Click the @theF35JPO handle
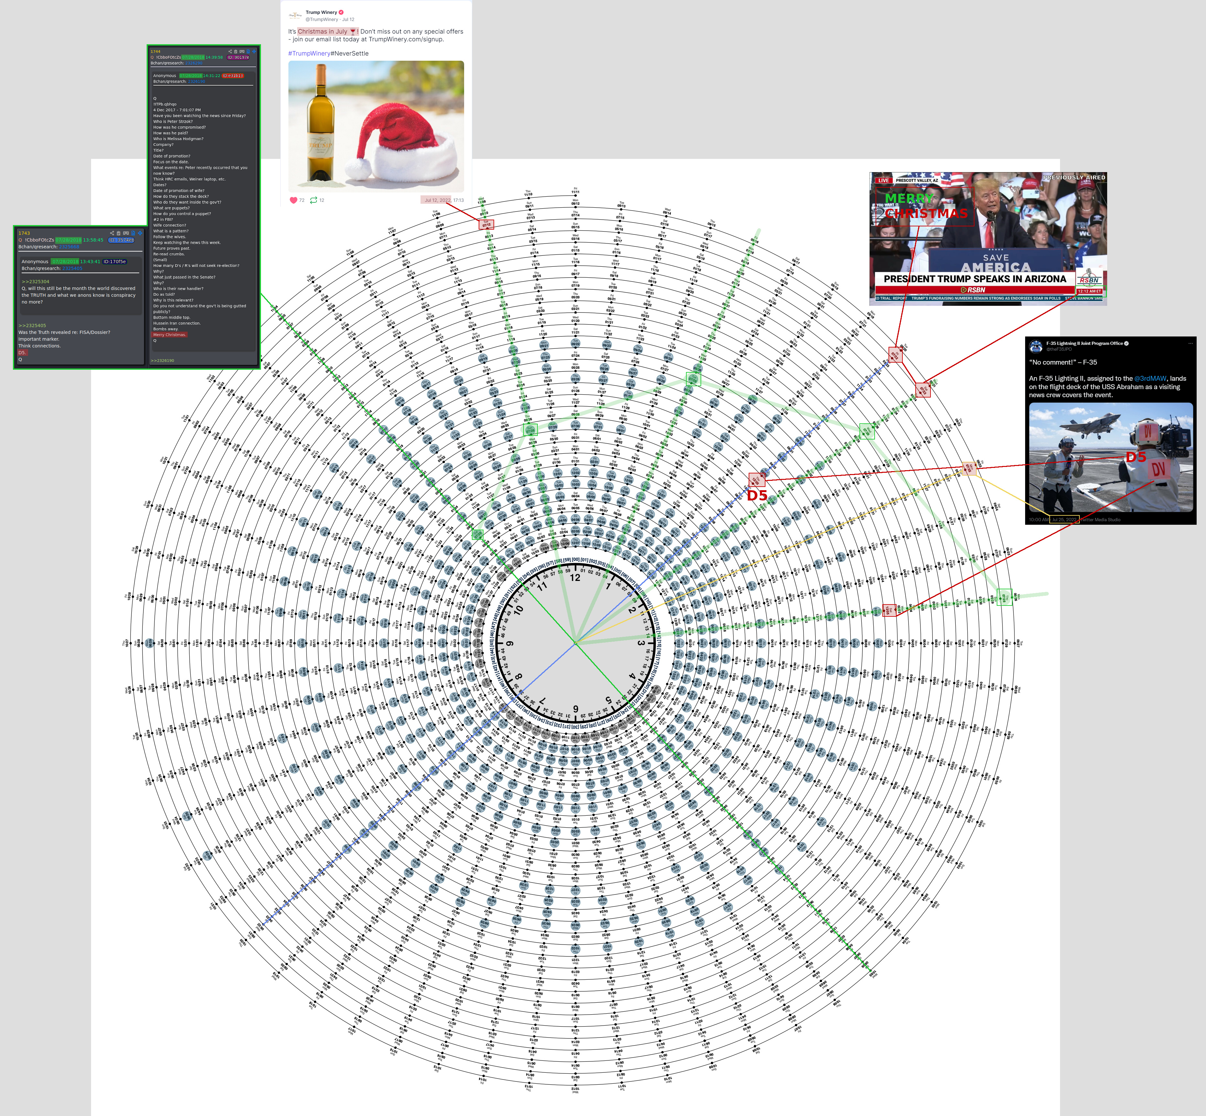The image size is (1206, 1116). [1059, 349]
